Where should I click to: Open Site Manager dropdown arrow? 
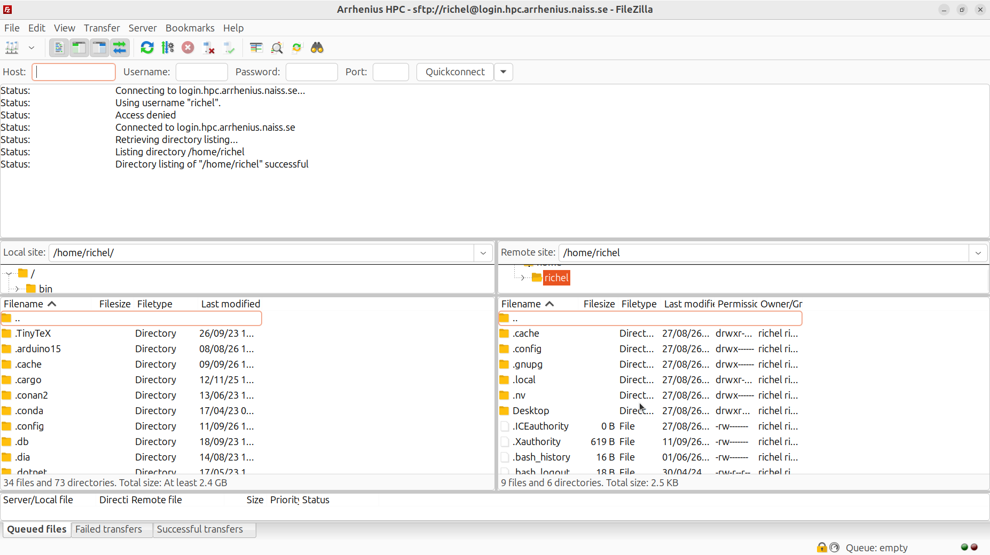click(32, 48)
